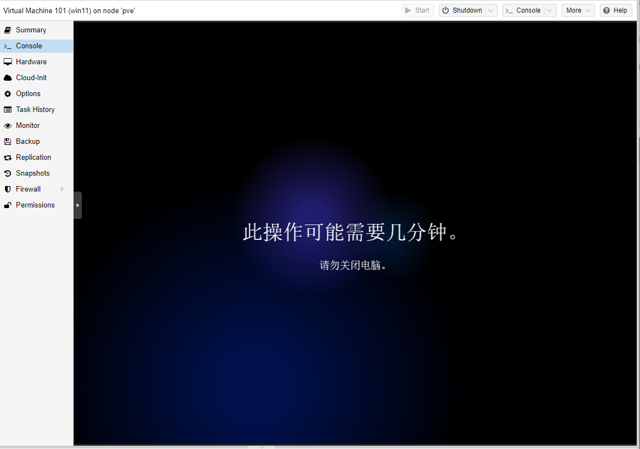Image resolution: width=640 pixels, height=449 pixels.
Task: Click the Monitor eye icon
Action: click(8, 126)
